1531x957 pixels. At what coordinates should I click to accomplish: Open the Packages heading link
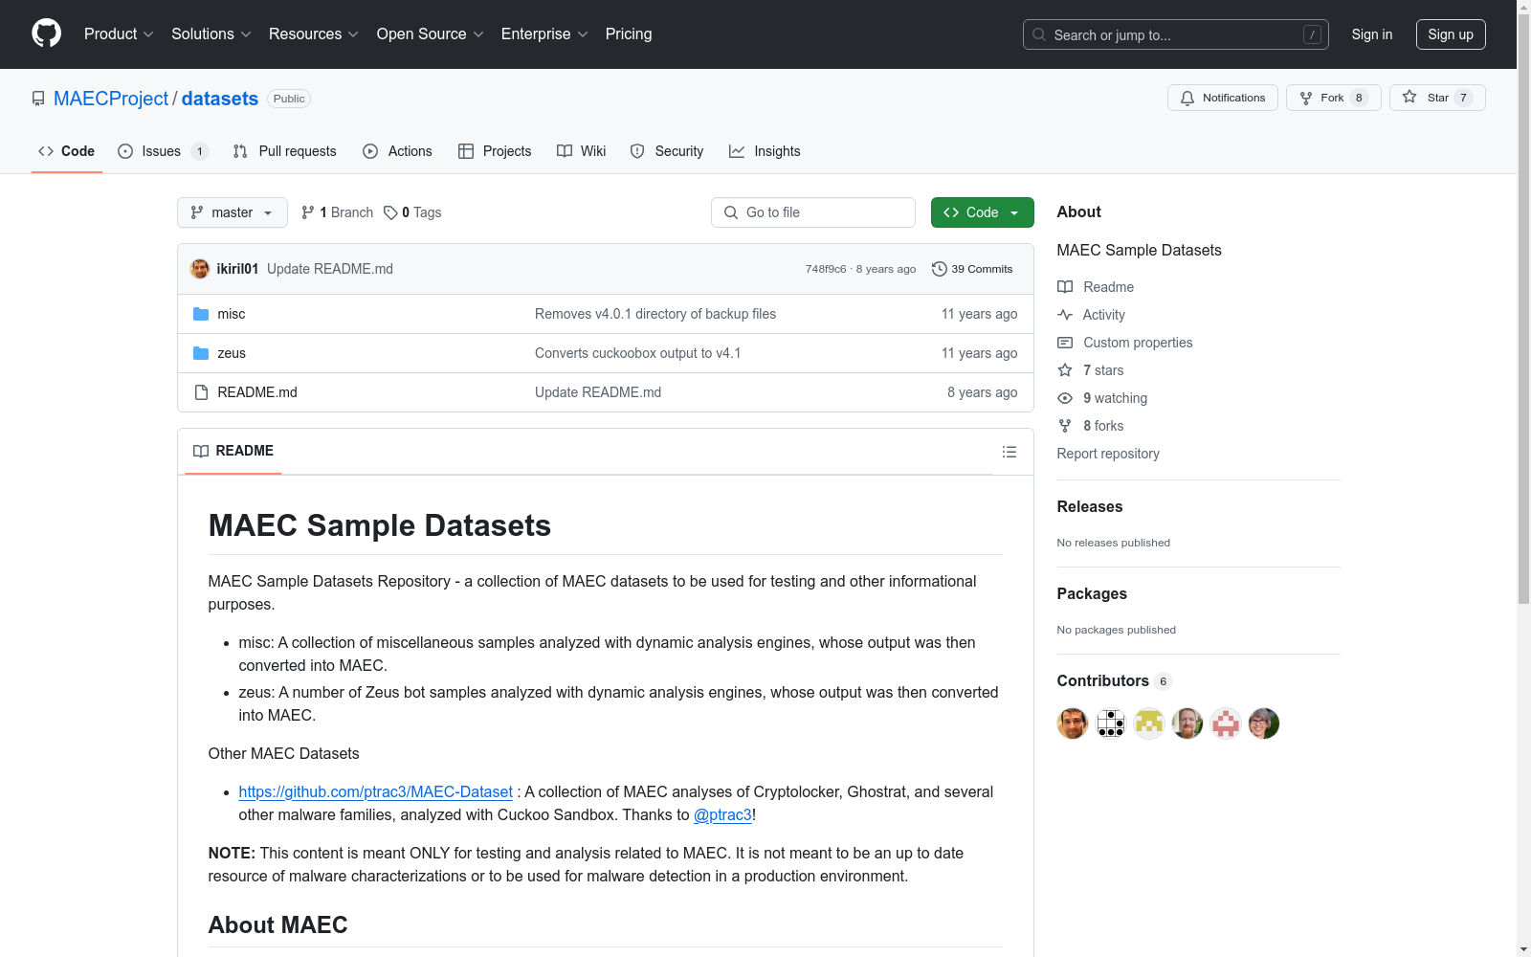tap(1092, 594)
